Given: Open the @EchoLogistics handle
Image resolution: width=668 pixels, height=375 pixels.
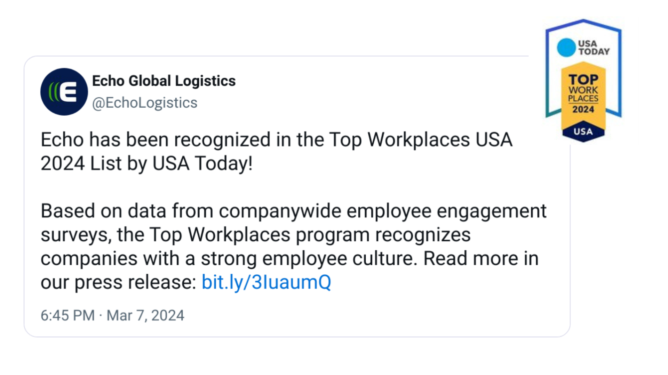Looking at the screenshot, I should (x=144, y=103).
